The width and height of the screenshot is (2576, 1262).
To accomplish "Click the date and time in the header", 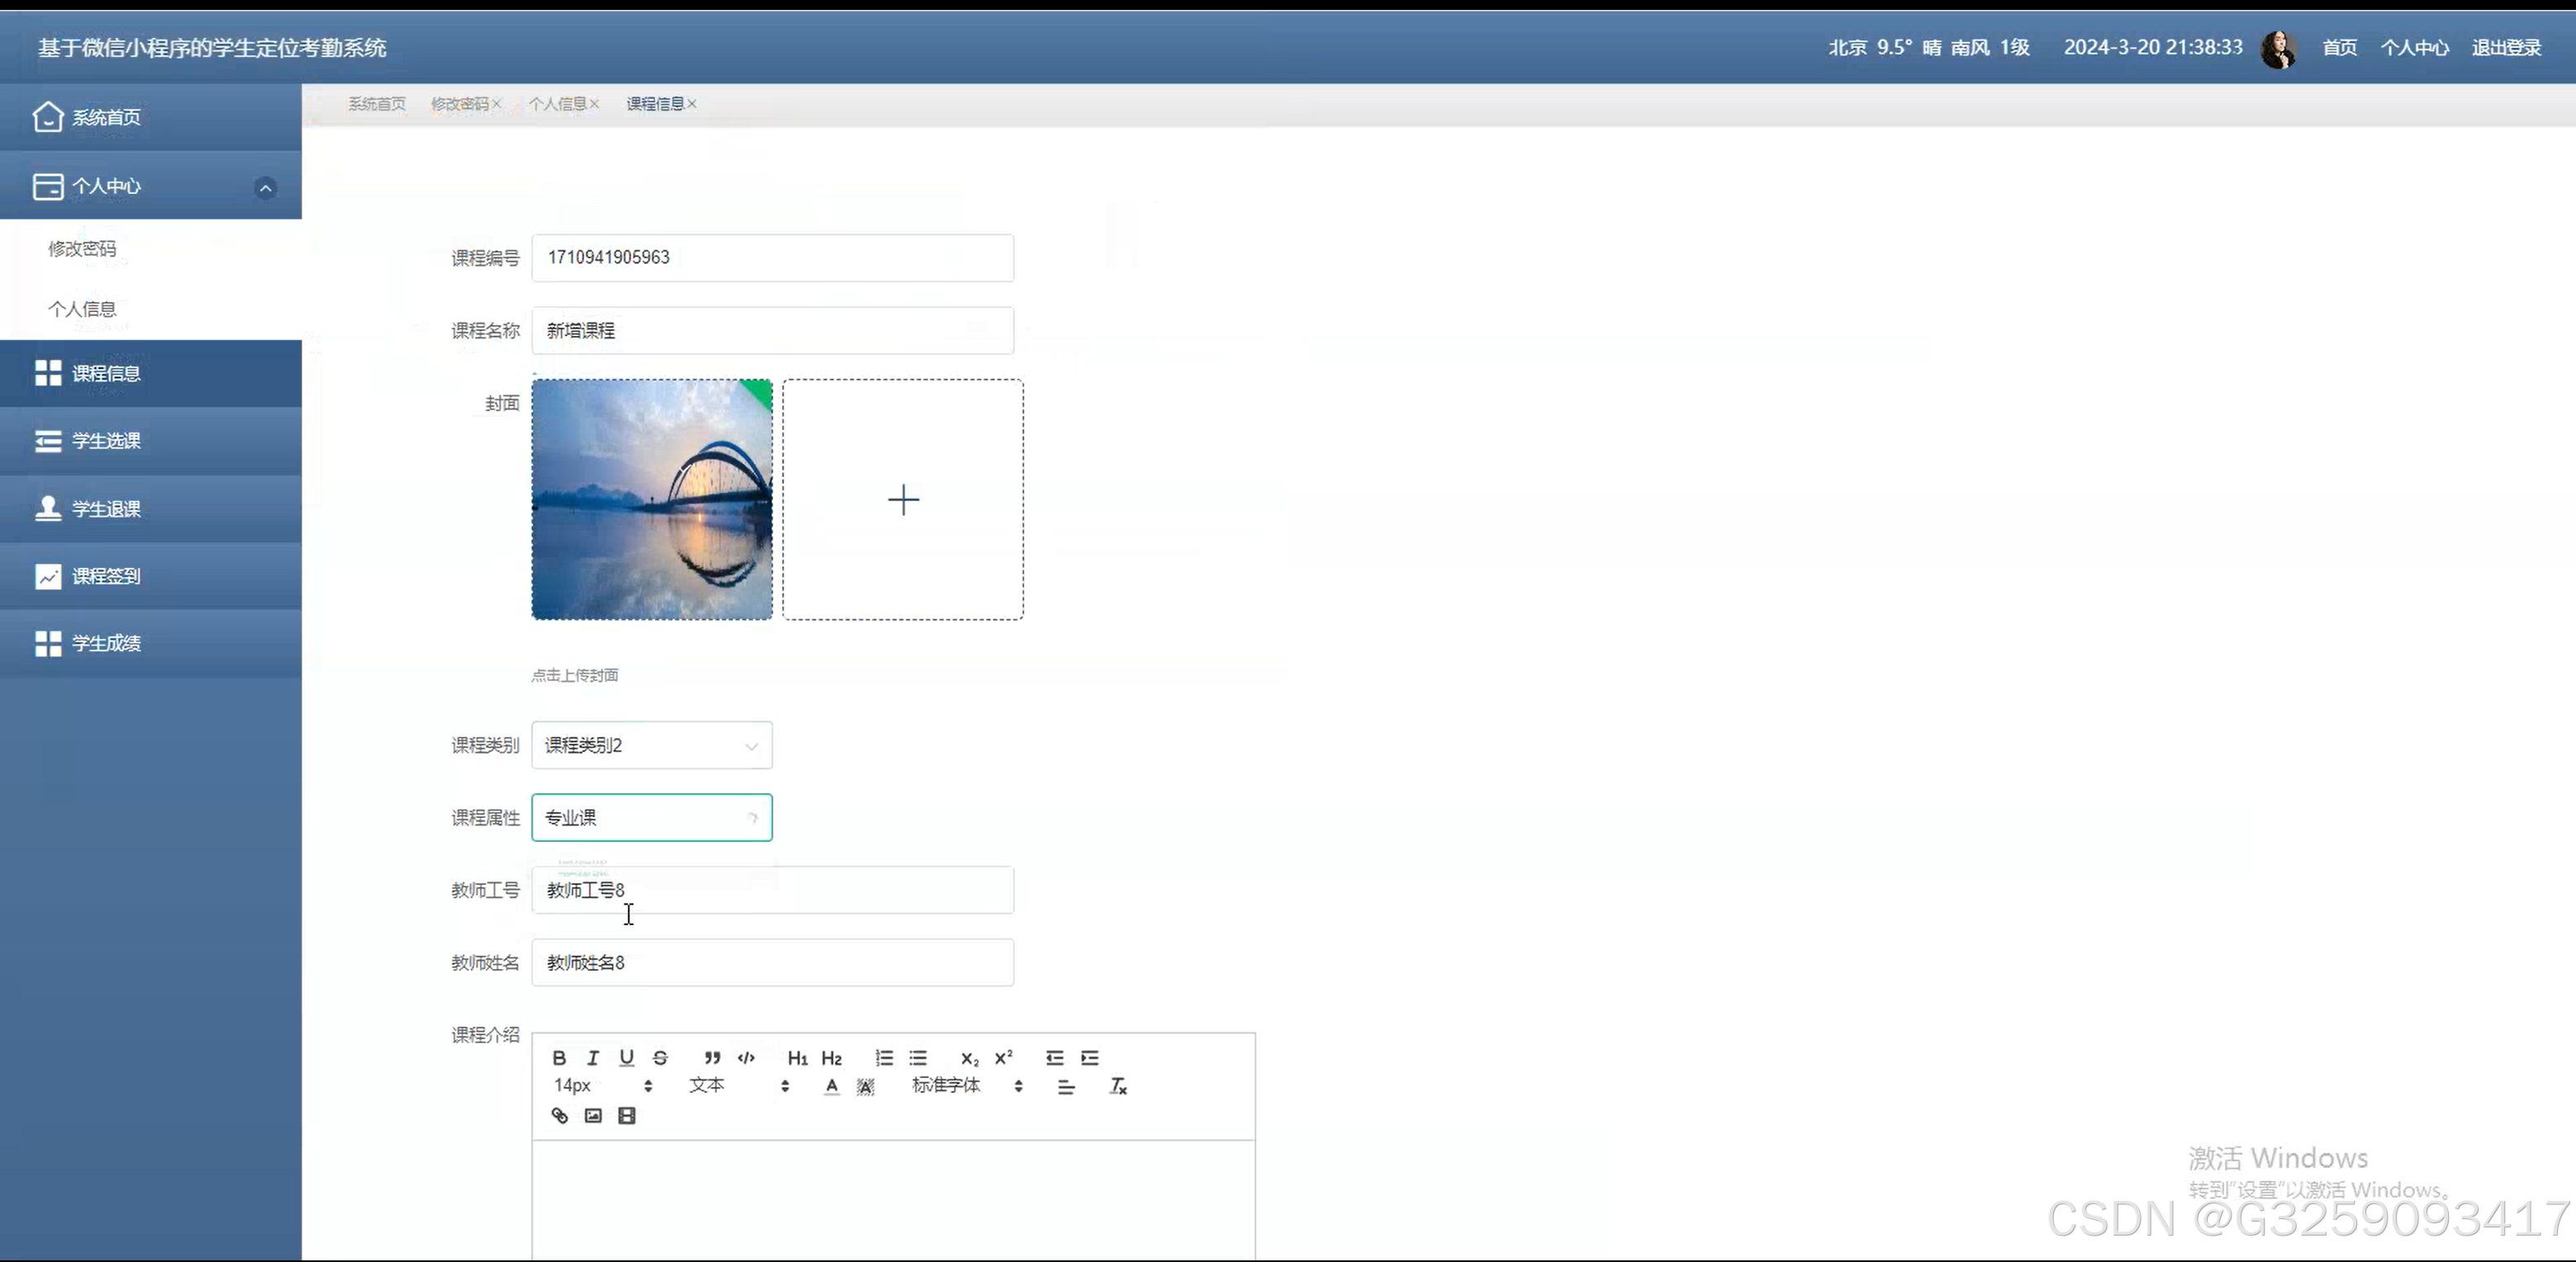I will point(2153,48).
